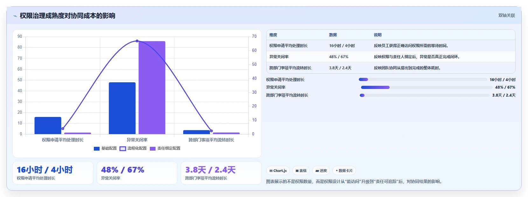The height and width of the screenshot is (197, 528).
Task: Click the left axis tick 90
Action: tap(20, 37)
